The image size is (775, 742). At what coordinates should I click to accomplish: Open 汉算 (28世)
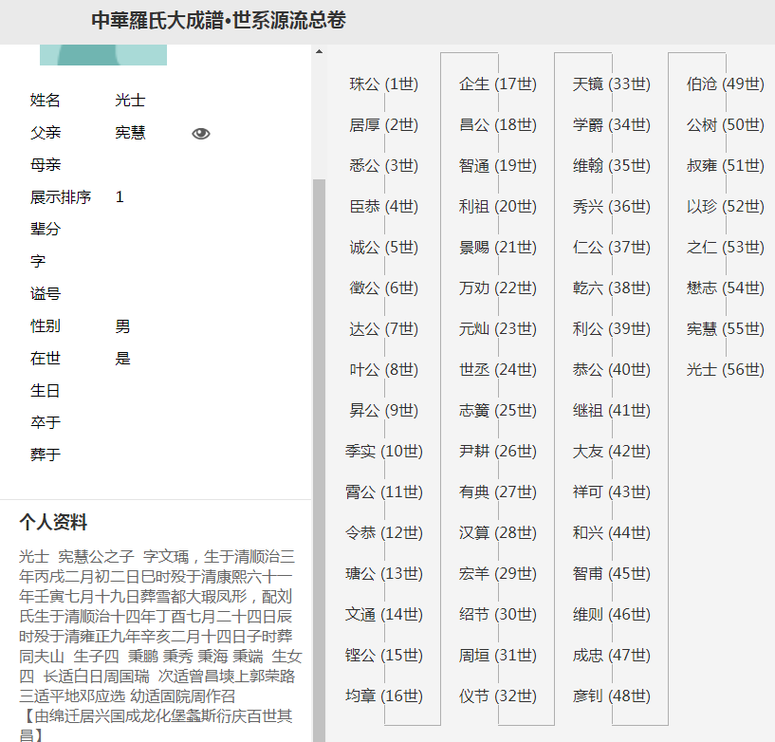[x=498, y=533]
